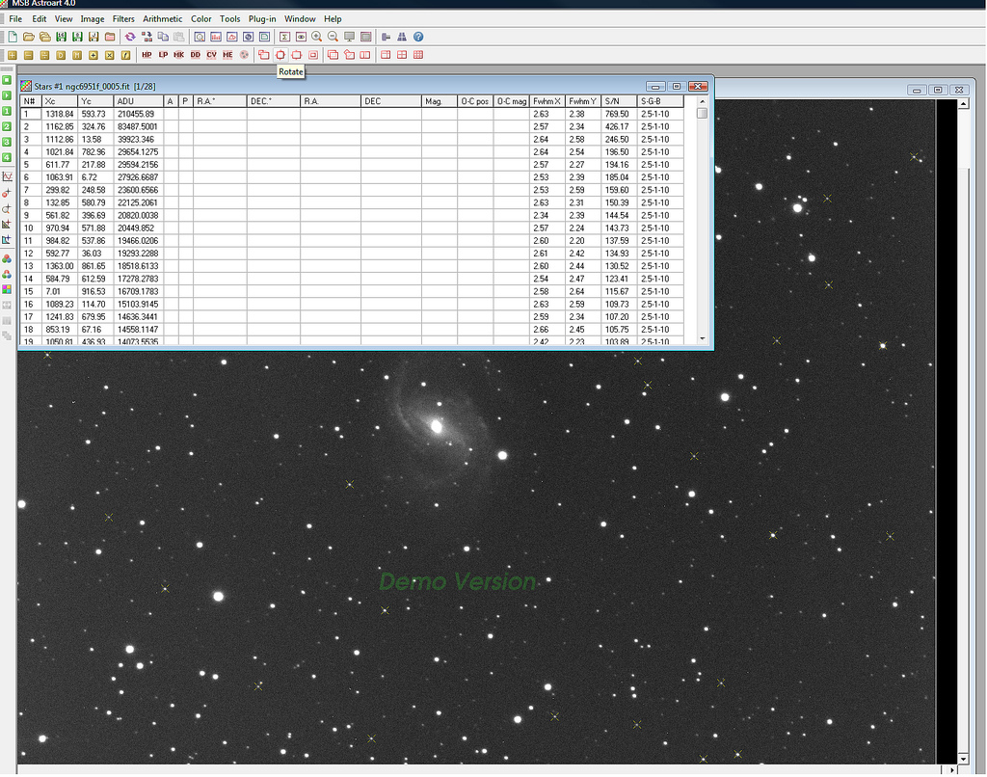Click the gold function f icon
Viewport: 987px width, 777px height.
coord(126,55)
